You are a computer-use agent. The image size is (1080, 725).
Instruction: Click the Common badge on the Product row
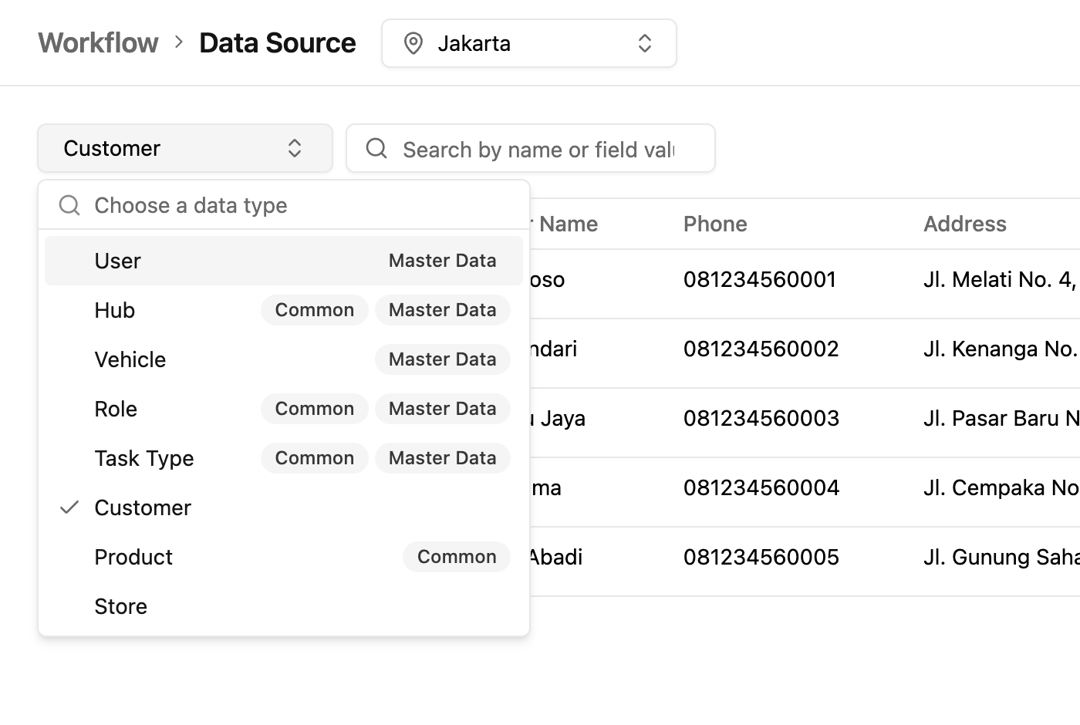tap(457, 557)
